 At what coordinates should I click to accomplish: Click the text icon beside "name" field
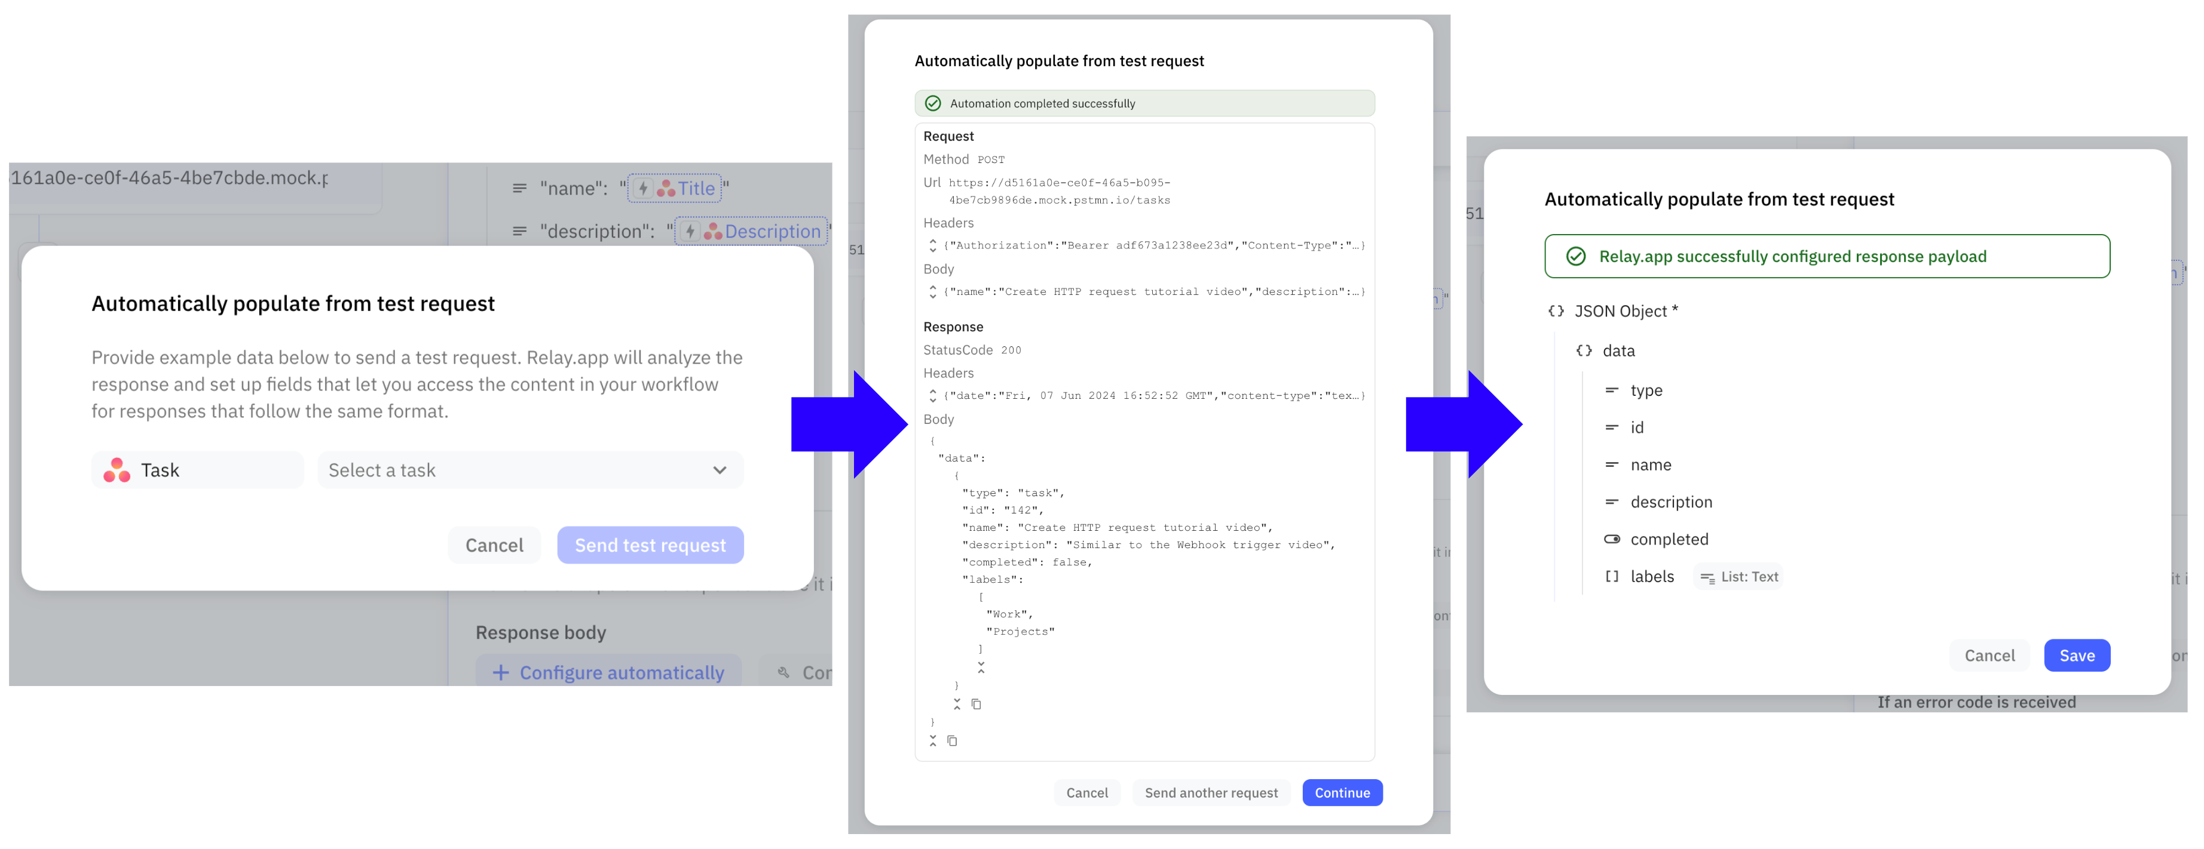519,188
